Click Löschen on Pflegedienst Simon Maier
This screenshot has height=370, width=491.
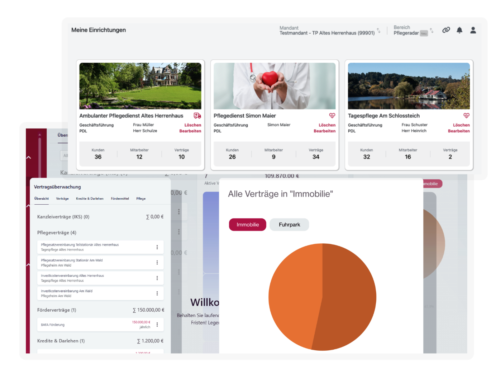tap(327, 125)
